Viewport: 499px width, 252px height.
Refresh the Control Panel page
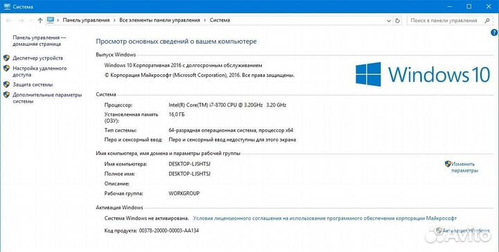397,20
